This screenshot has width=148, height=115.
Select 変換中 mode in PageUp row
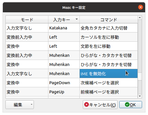point(27,92)
